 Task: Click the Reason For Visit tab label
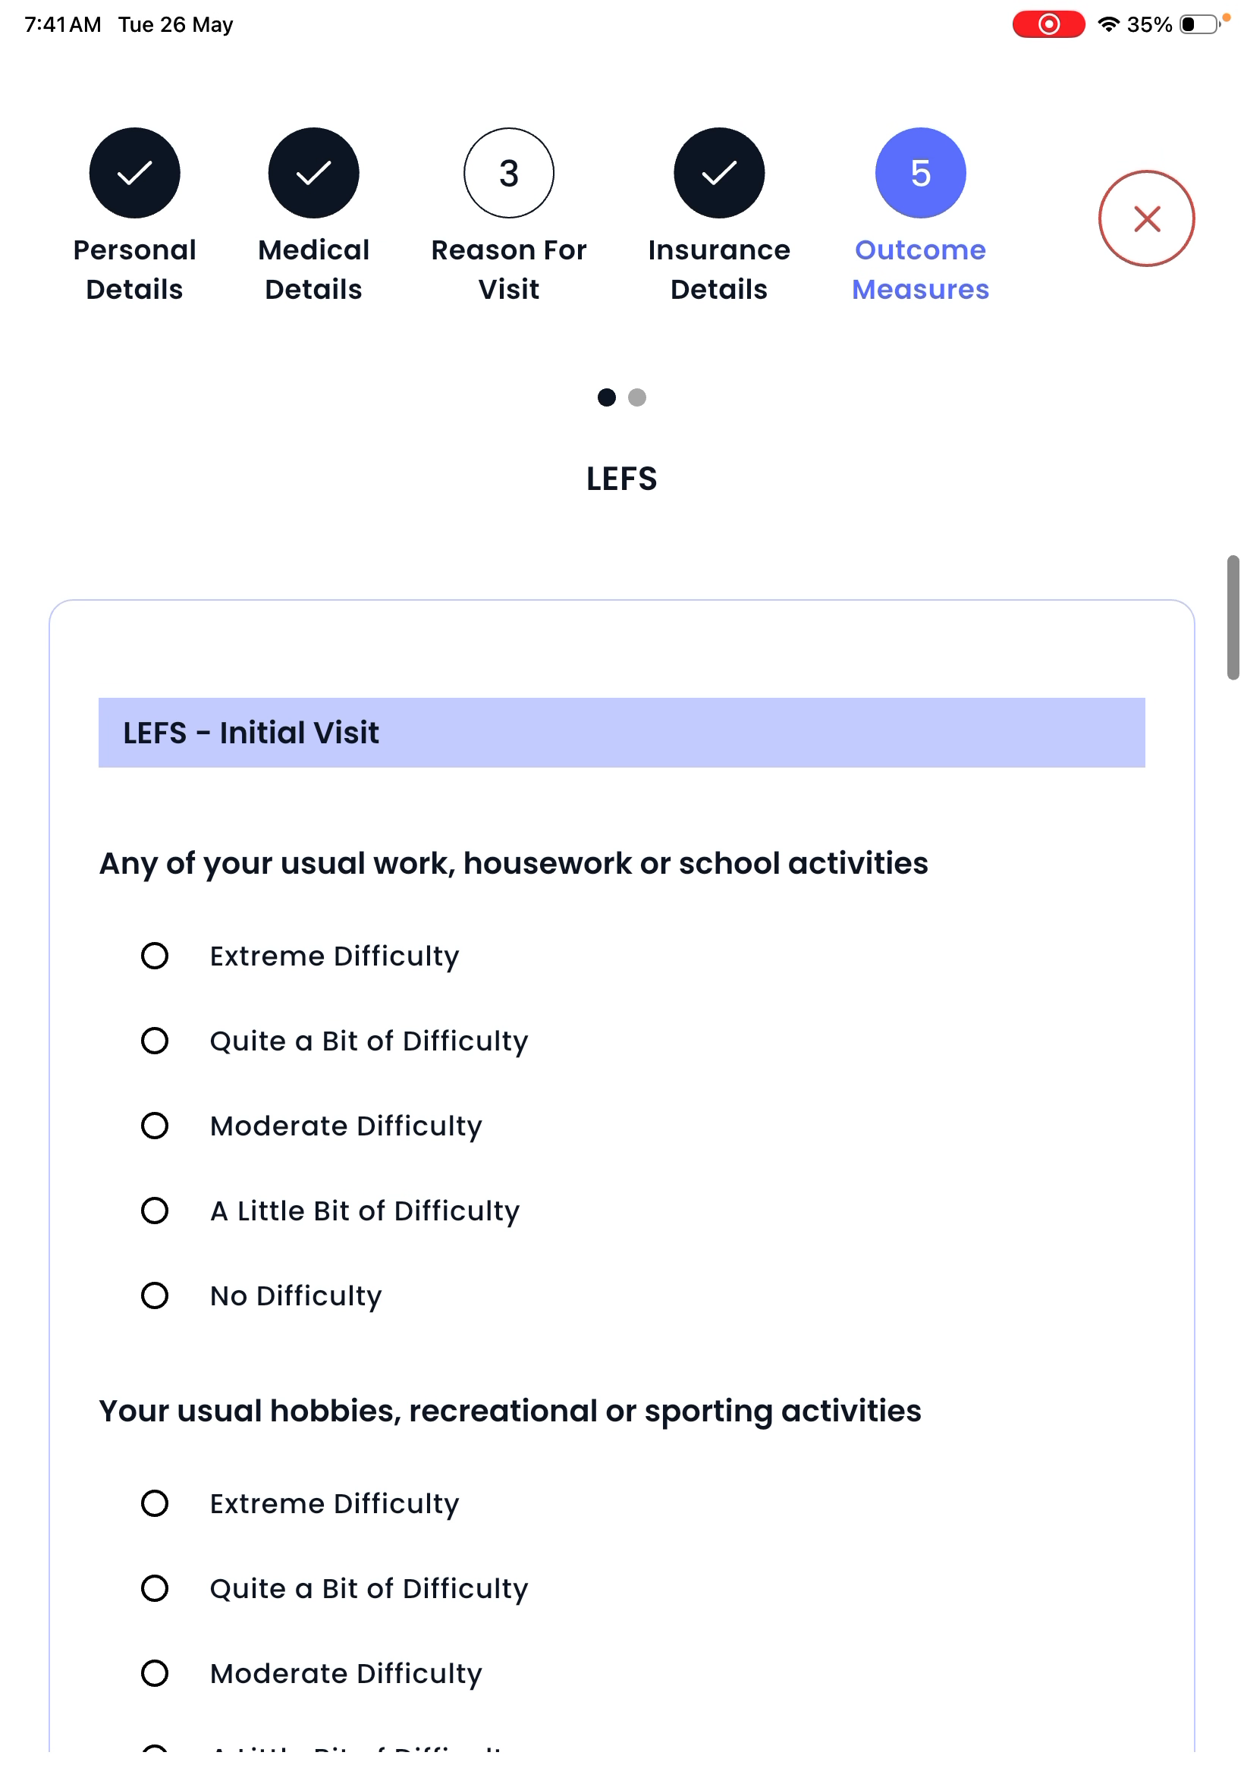(509, 269)
